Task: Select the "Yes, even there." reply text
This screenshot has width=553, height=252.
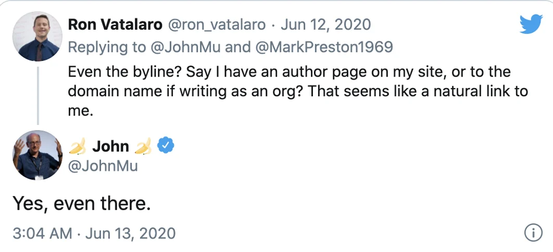Action: pos(81,203)
